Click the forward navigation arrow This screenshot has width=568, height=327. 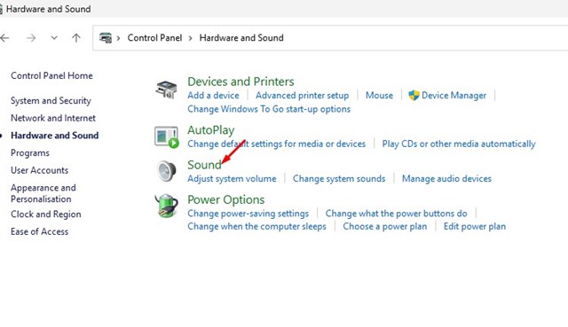click(31, 37)
